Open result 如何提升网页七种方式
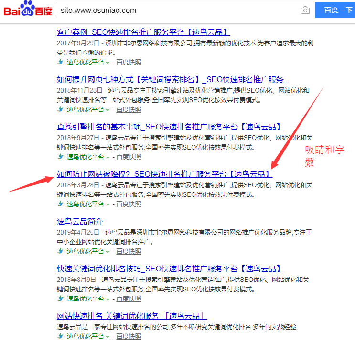 click(173, 79)
